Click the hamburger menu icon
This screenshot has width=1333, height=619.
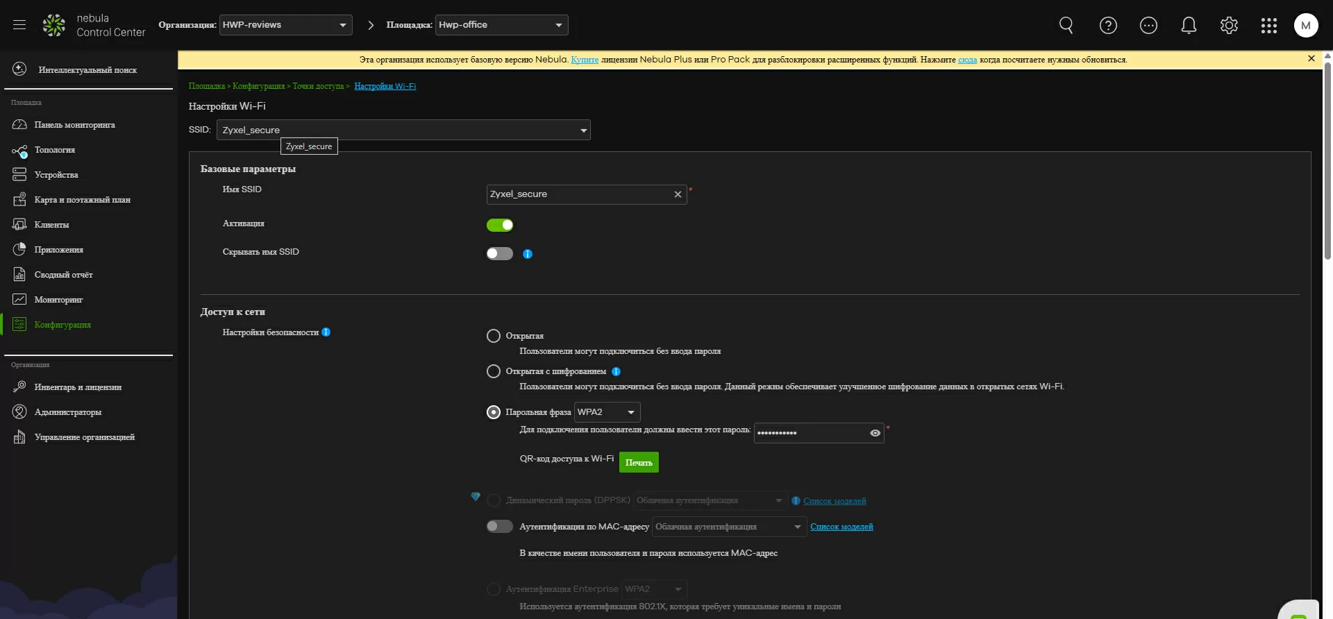19,25
